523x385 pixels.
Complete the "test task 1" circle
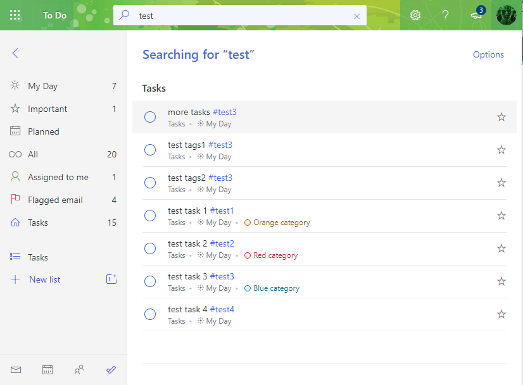pos(150,216)
